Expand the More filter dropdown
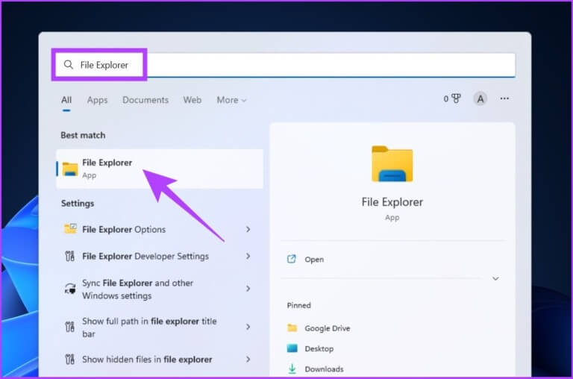The width and height of the screenshot is (573, 379). [x=231, y=100]
